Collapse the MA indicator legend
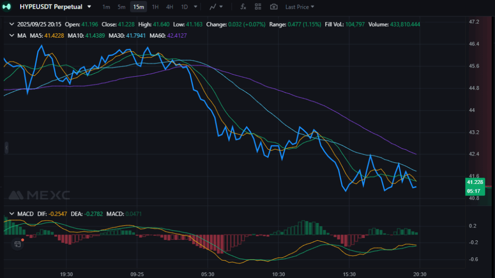Screen dimensions: 495x278 (12, 35)
